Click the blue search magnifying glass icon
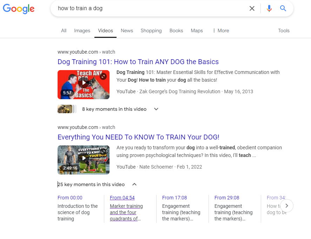The image size is (311, 239). coord(283,8)
